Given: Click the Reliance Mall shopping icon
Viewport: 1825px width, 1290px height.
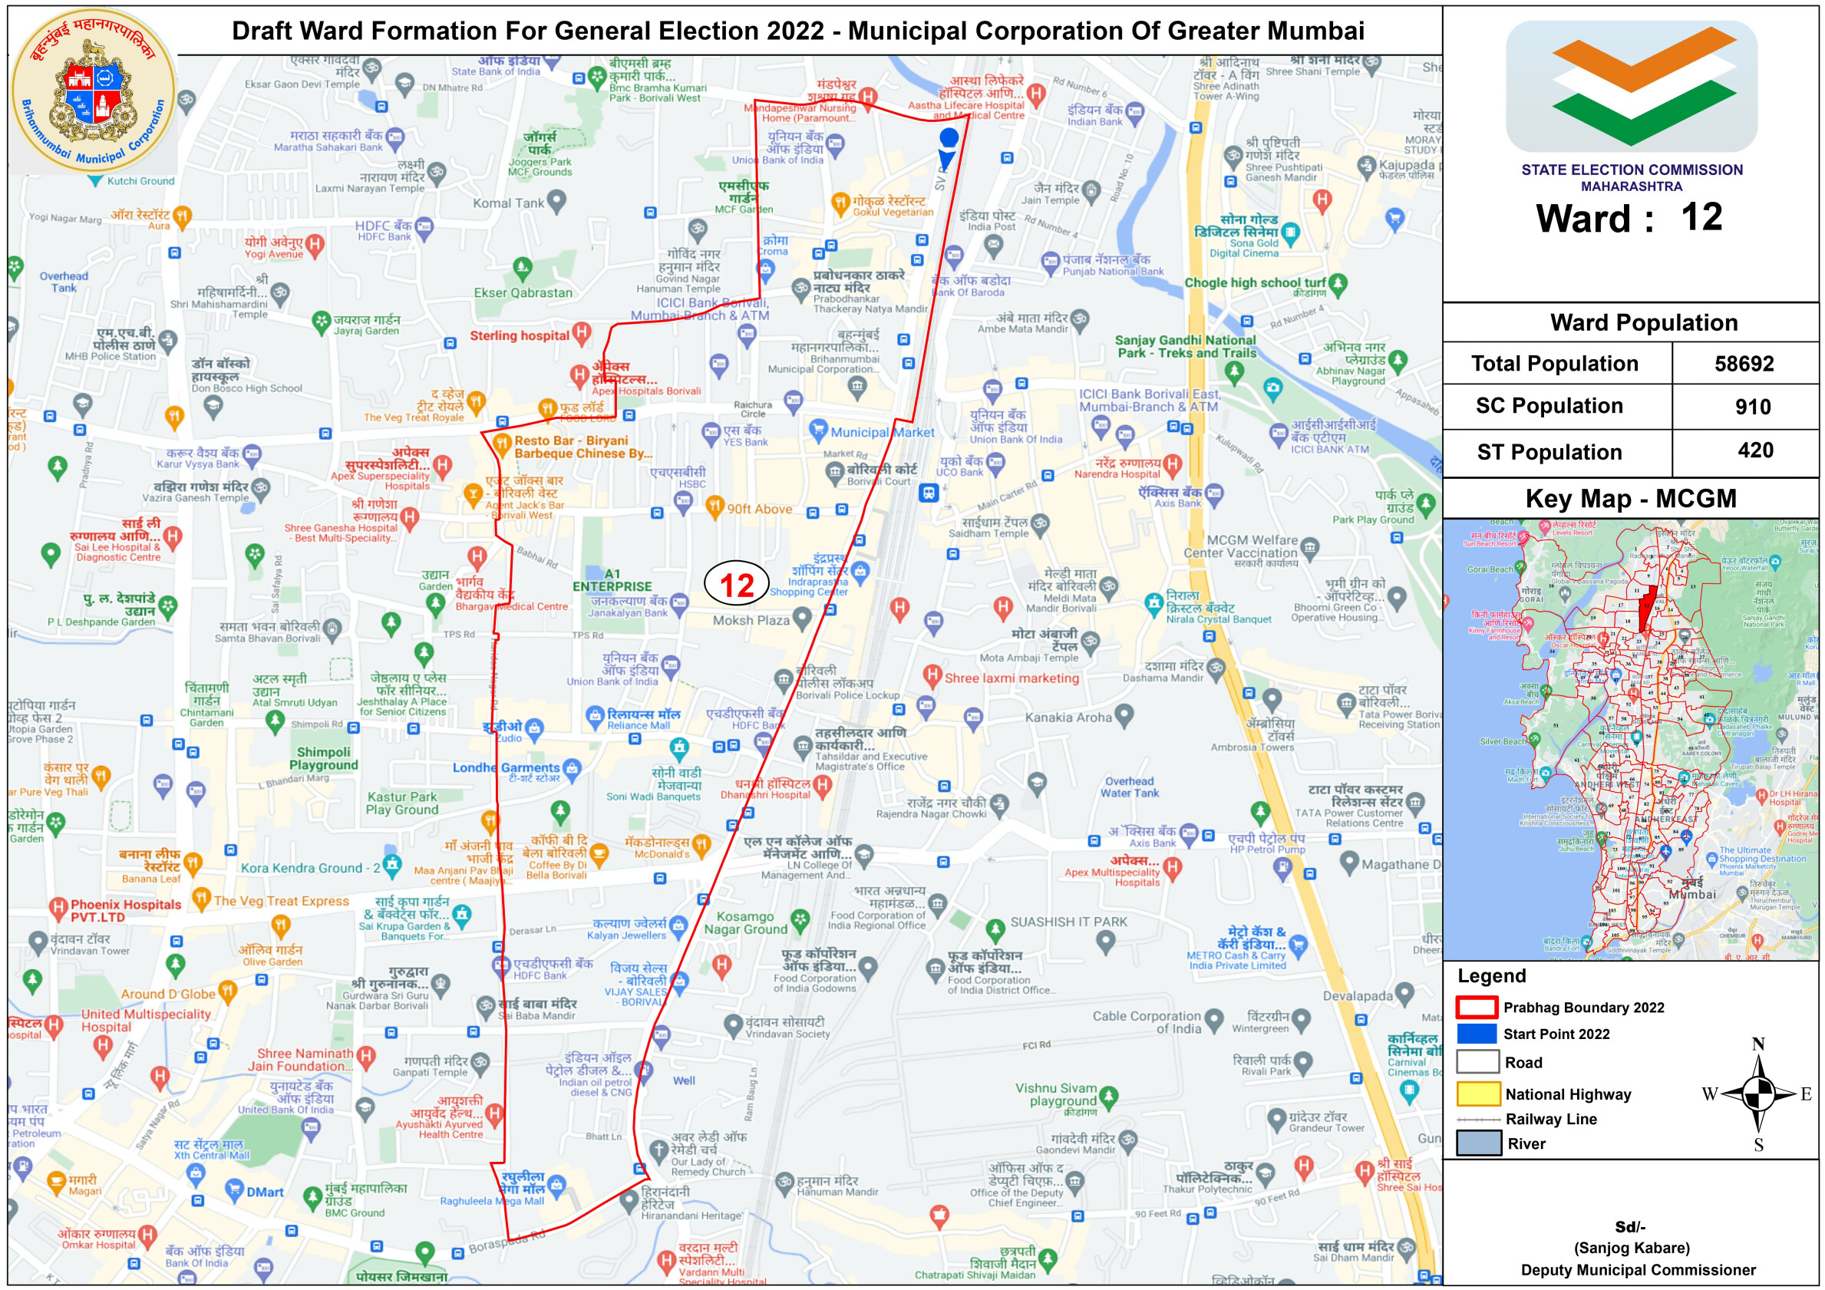Looking at the screenshot, I should point(595,716).
